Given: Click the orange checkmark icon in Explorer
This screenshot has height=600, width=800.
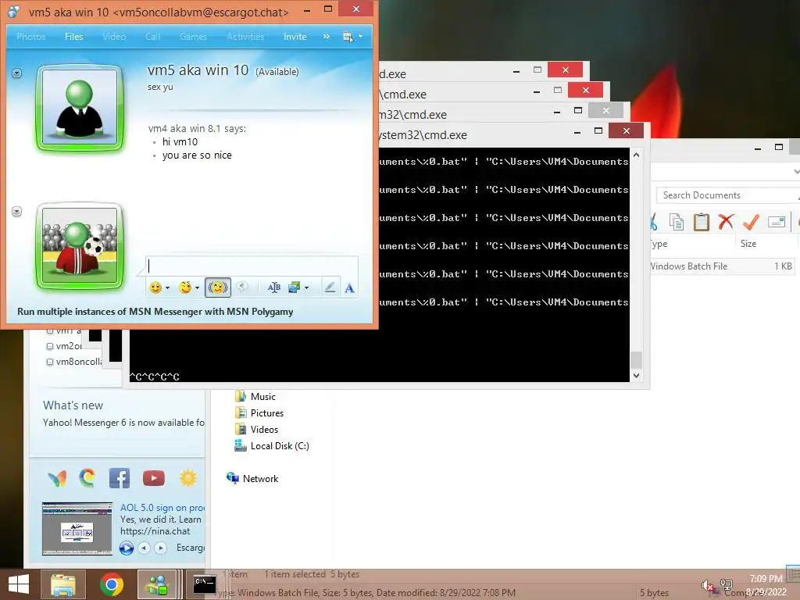Looking at the screenshot, I should tap(751, 222).
